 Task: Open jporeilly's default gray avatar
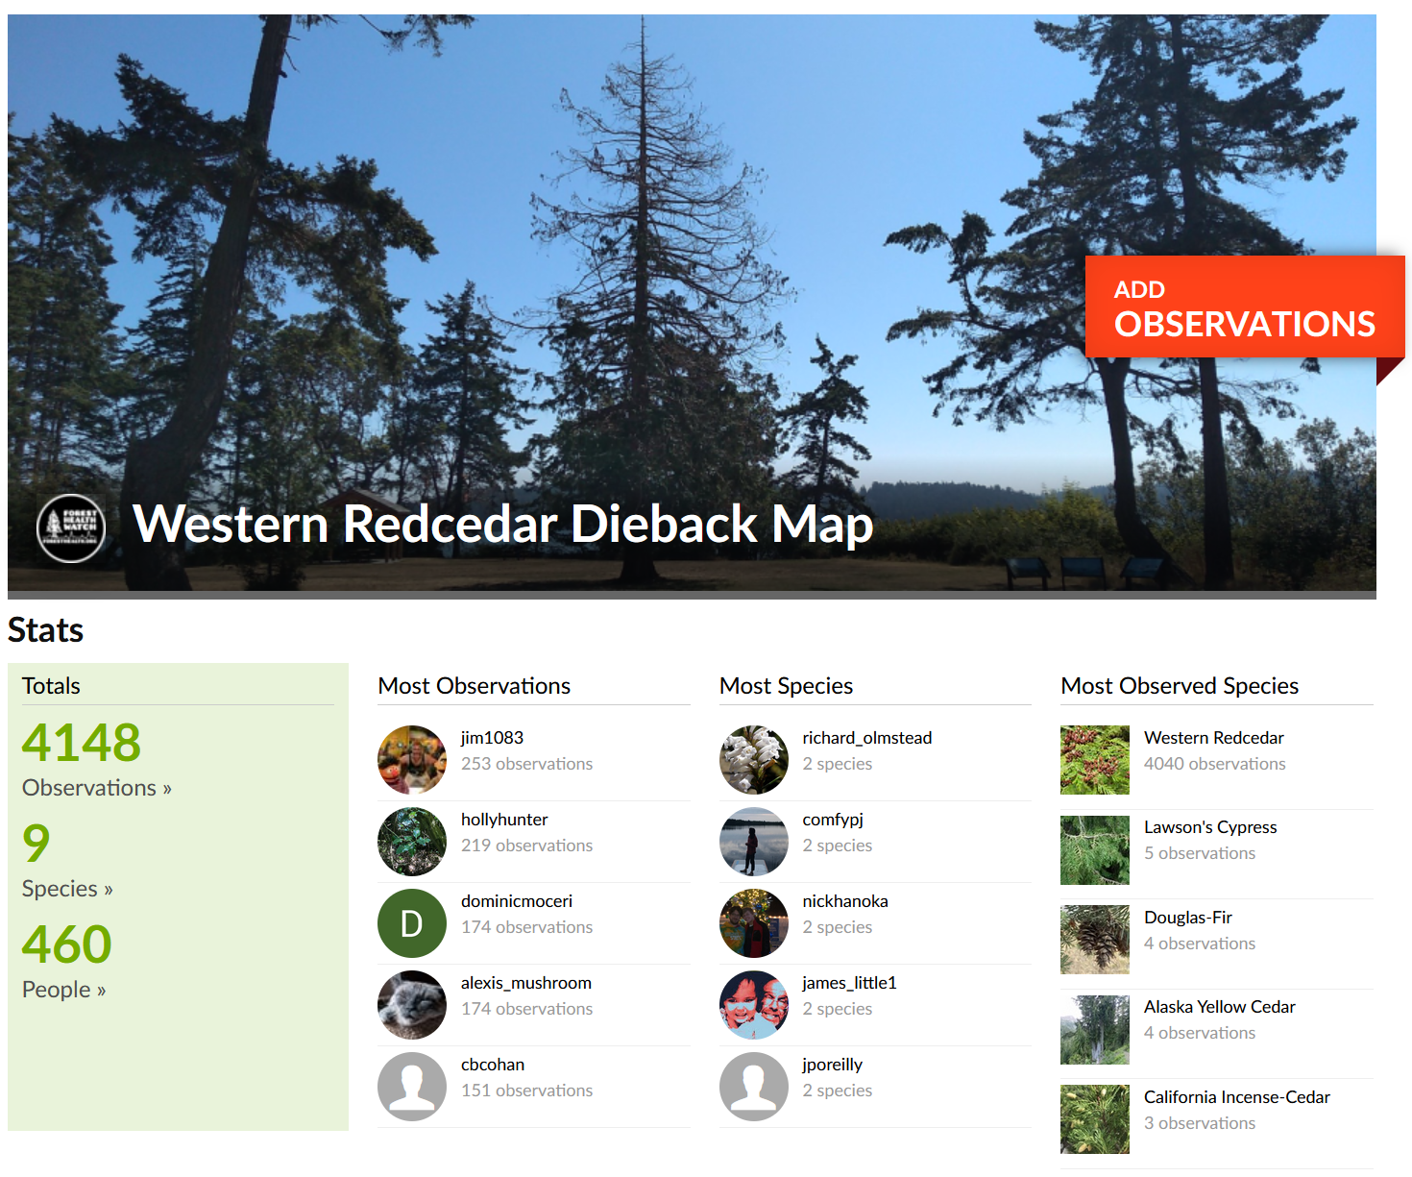[x=753, y=1086]
